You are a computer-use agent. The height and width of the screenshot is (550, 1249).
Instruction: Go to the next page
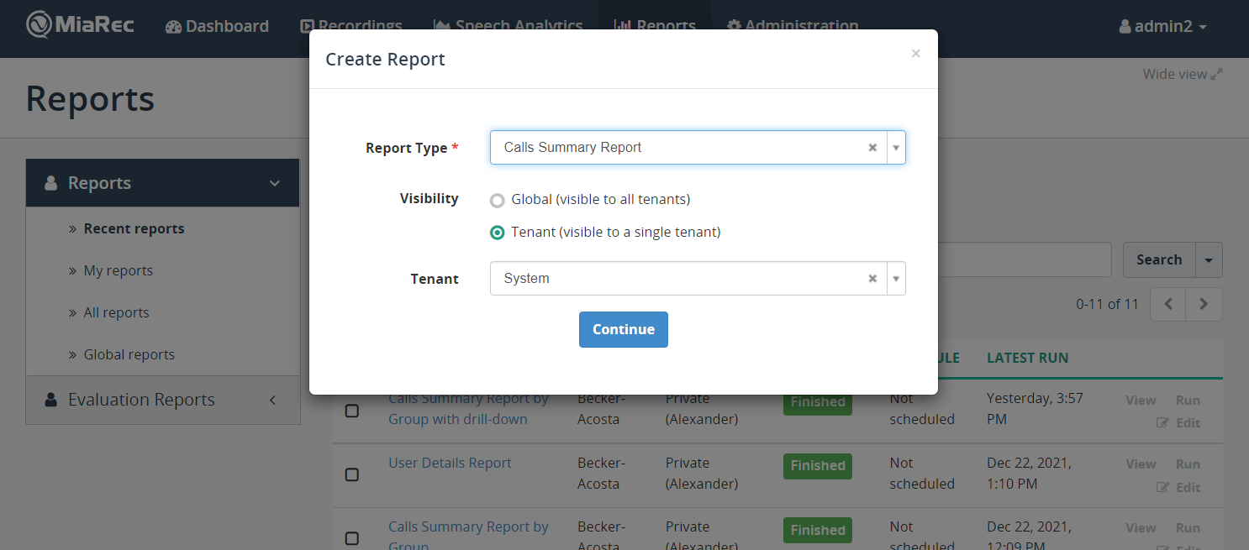point(1204,304)
